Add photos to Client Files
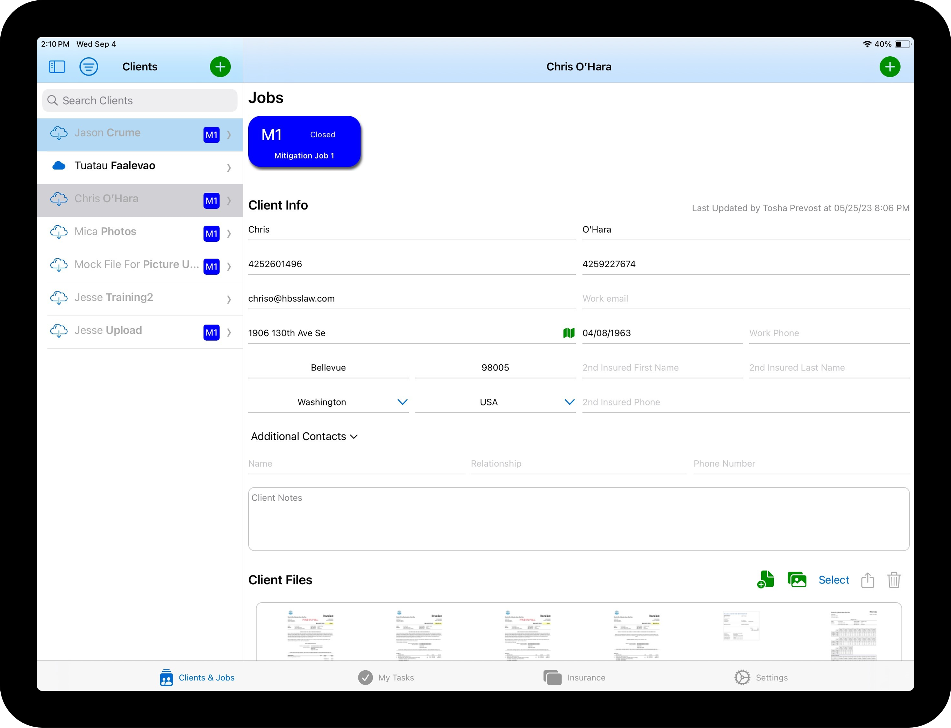 click(x=796, y=579)
